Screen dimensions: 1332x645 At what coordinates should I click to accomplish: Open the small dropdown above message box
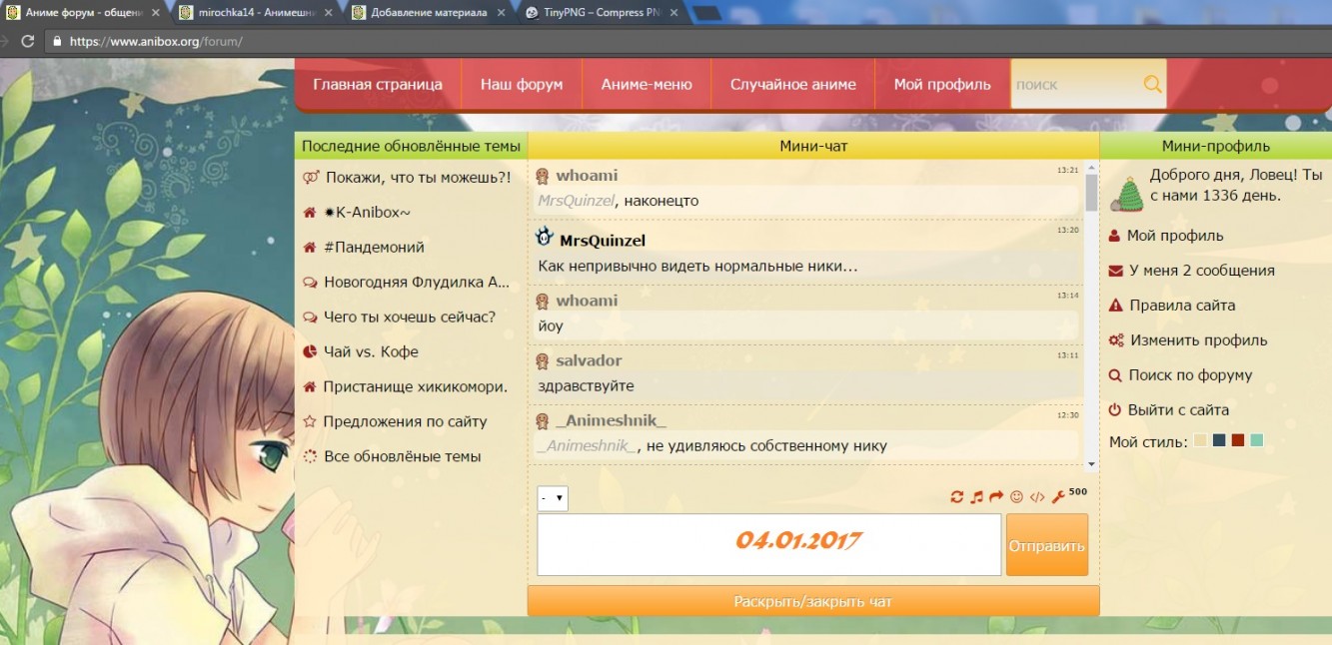click(553, 498)
